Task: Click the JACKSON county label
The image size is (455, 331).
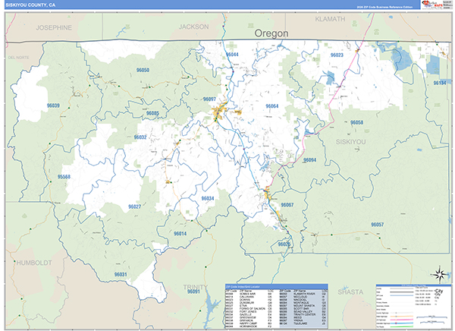Action: pyautogui.click(x=193, y=27)
